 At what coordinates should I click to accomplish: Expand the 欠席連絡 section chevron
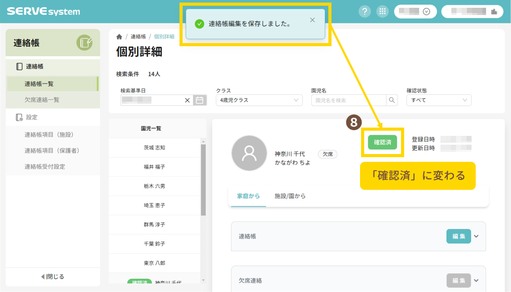point(476,281)
